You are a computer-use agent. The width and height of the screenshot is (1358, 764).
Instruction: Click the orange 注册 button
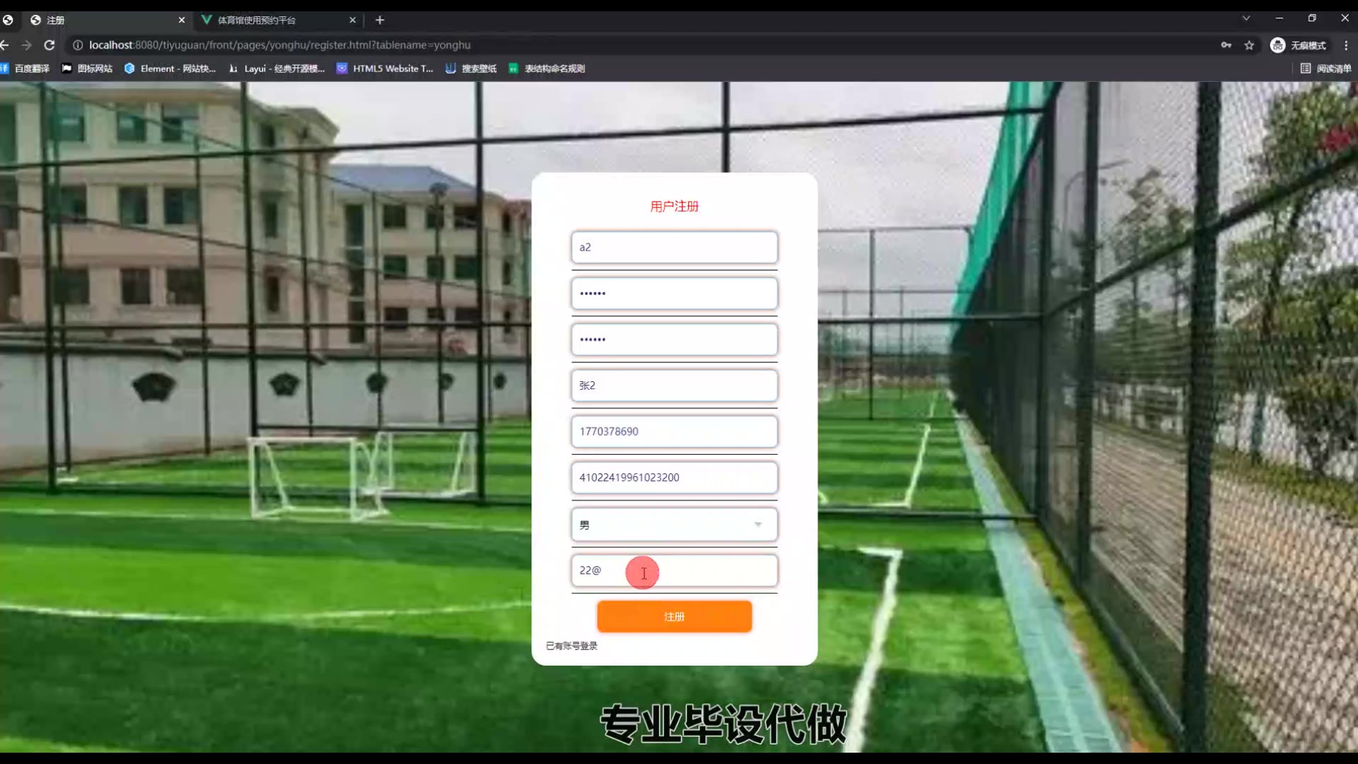coord(674,617)
